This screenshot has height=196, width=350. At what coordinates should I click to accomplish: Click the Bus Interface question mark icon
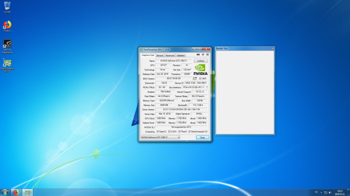click(207, 88)
